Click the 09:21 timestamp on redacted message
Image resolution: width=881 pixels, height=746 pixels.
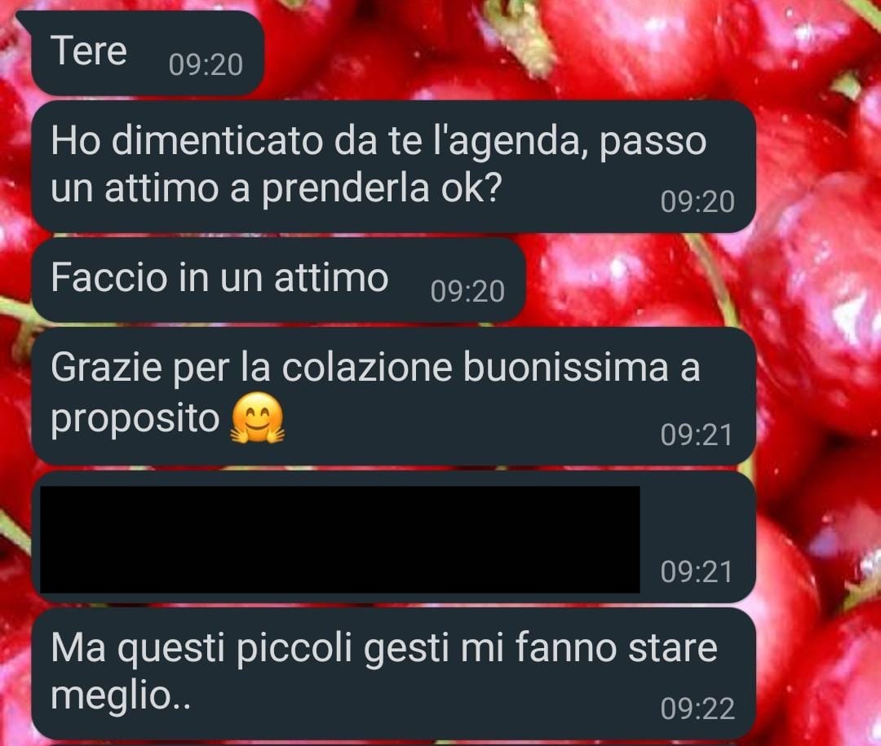[x=697, y=572]
